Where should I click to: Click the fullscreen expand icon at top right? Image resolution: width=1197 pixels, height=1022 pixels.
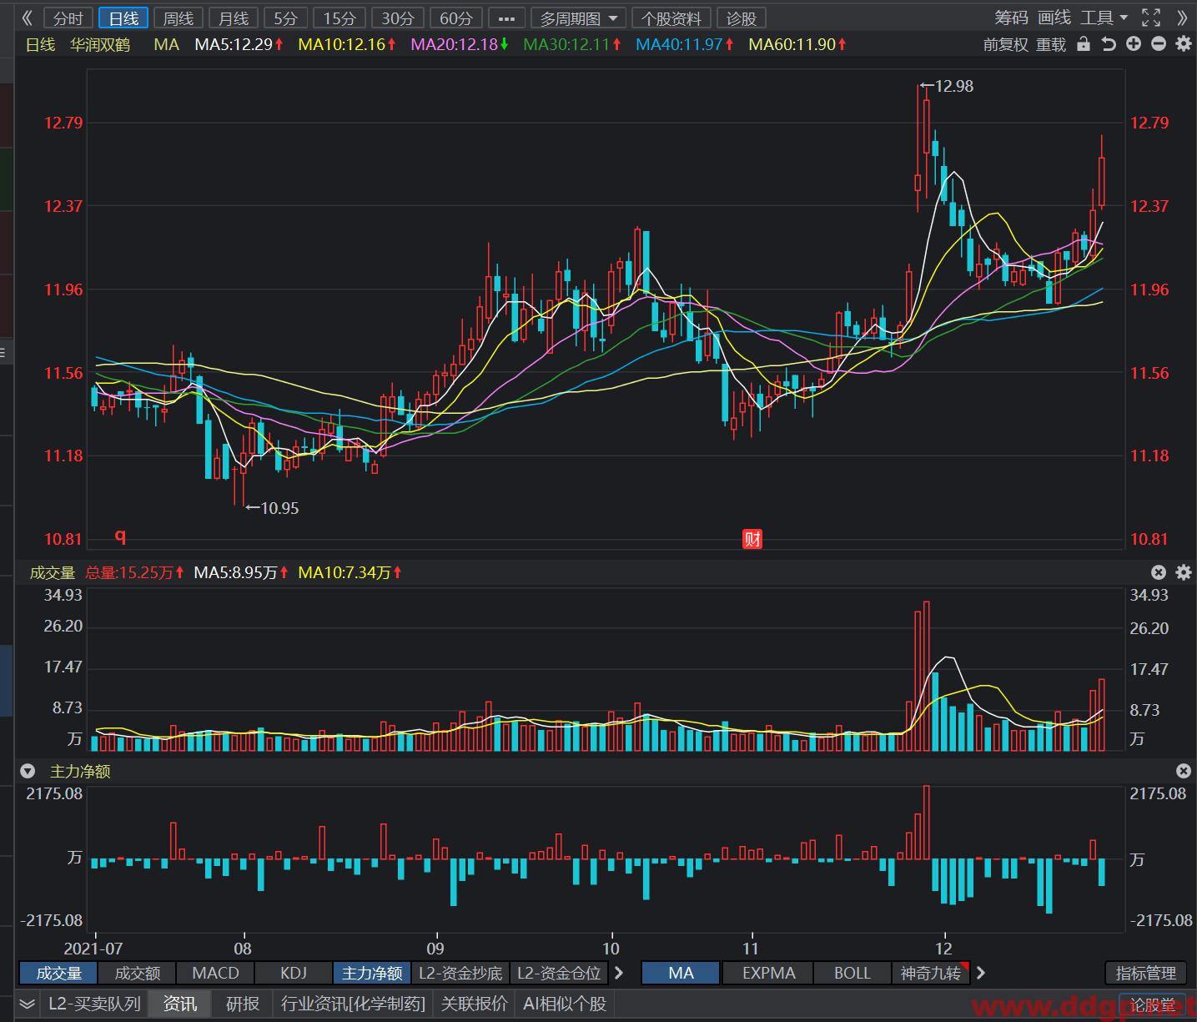tap(1151, 18)
